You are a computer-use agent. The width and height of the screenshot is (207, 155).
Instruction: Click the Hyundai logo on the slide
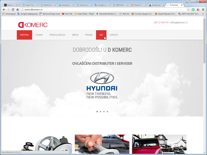pyautogui.click(x=102, y=85)
